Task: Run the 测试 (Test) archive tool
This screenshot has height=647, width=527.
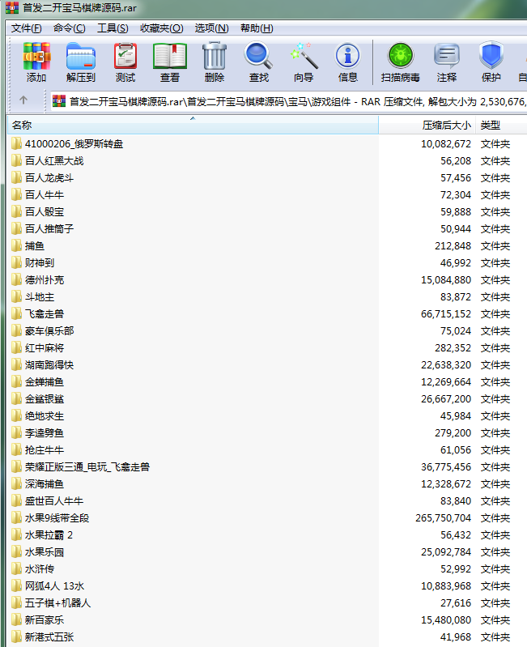Action: click(x=125, y=62)
